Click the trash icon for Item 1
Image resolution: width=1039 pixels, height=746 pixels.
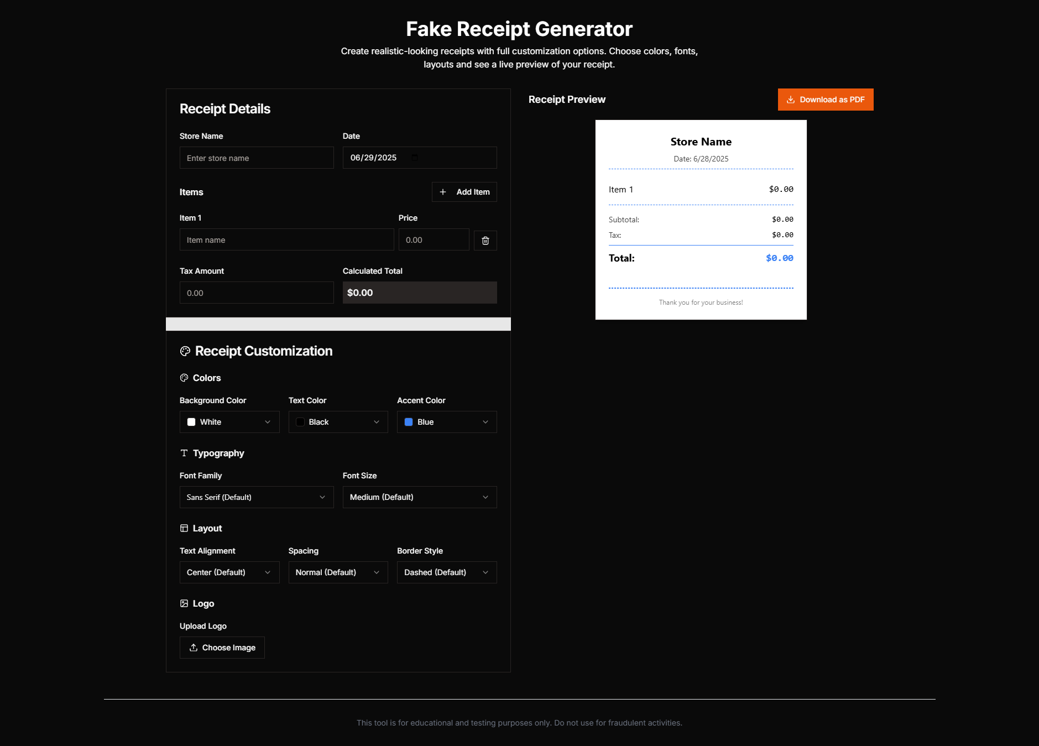tap(485, 241)
